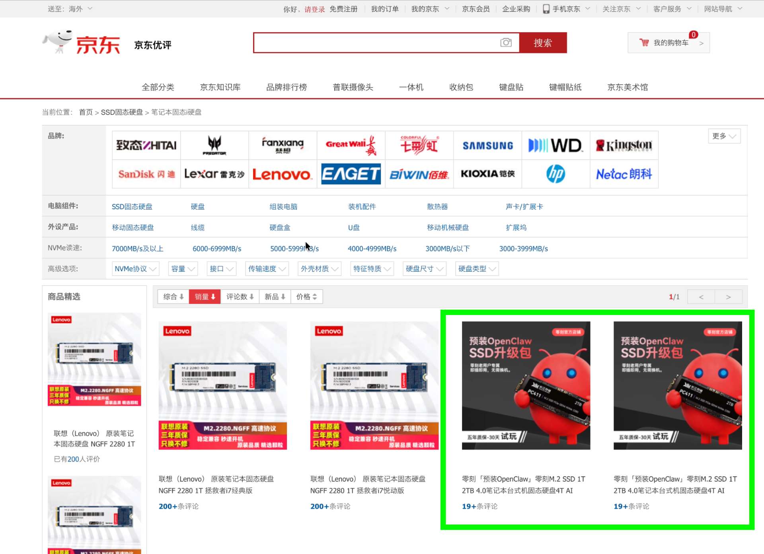This screenshot has width=764, height=554.
Task: Open first Lenovo 拯救者i7经典版 product image
Action: tap(223, 385)
